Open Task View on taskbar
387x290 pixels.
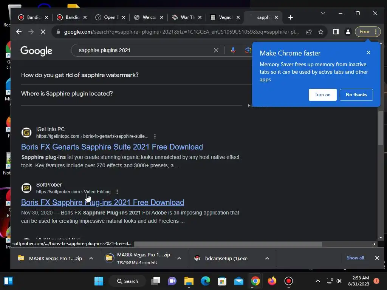156,281
